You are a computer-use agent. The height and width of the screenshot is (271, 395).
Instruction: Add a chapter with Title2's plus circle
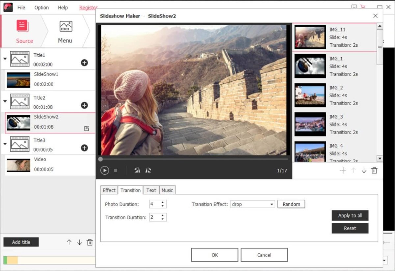point(85,105)
